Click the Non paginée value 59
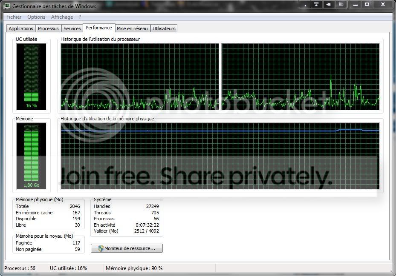The image size is (396, 276). click(77, 249)
